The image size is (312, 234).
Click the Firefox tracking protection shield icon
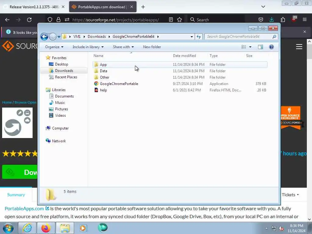tap(50, 20)
